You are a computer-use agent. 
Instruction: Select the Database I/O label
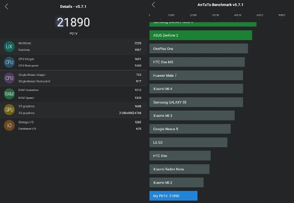(x=27, y=129)
